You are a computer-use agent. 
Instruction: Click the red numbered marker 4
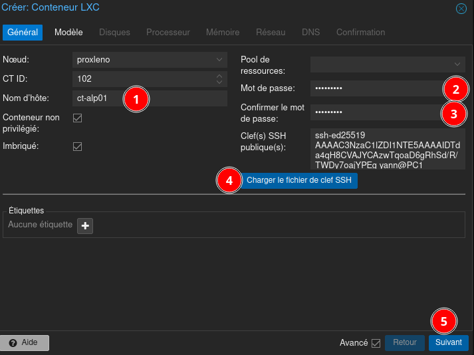click(229, 180)
